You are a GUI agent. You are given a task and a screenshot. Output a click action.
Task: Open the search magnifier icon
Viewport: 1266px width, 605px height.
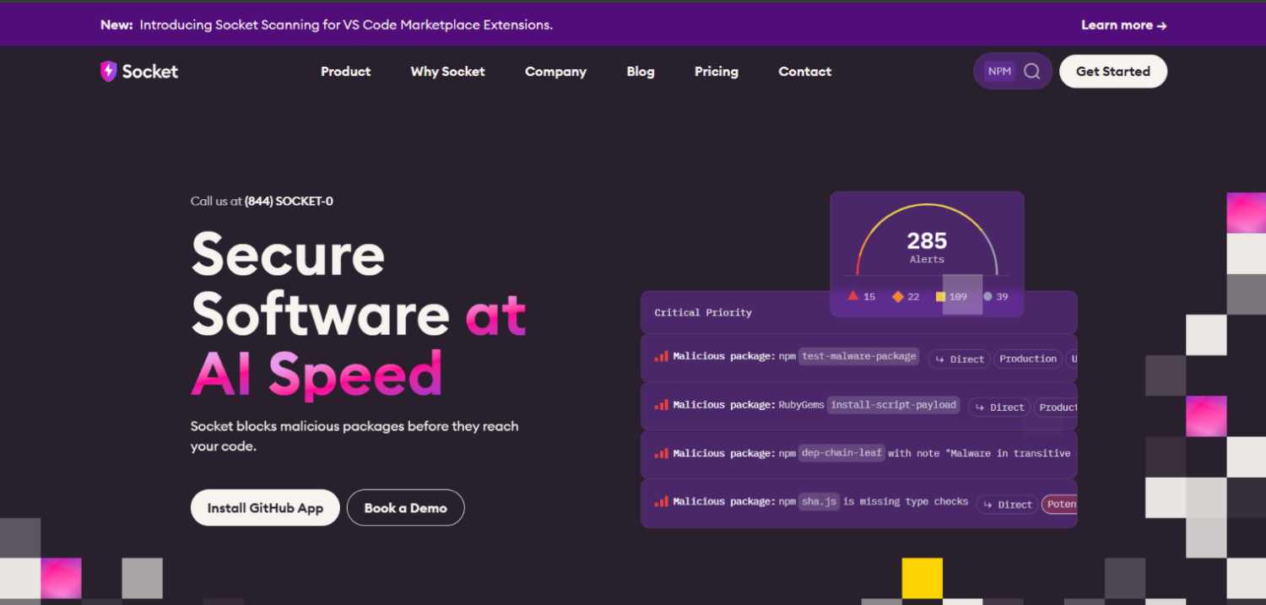[x=1031, y=71]
